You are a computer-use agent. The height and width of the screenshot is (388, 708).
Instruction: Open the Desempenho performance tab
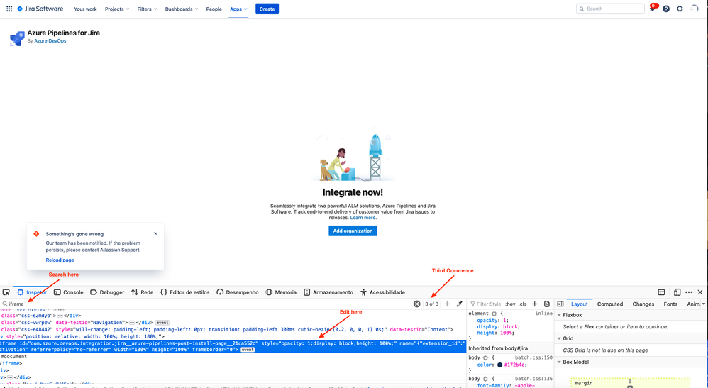tap(238, 292)
